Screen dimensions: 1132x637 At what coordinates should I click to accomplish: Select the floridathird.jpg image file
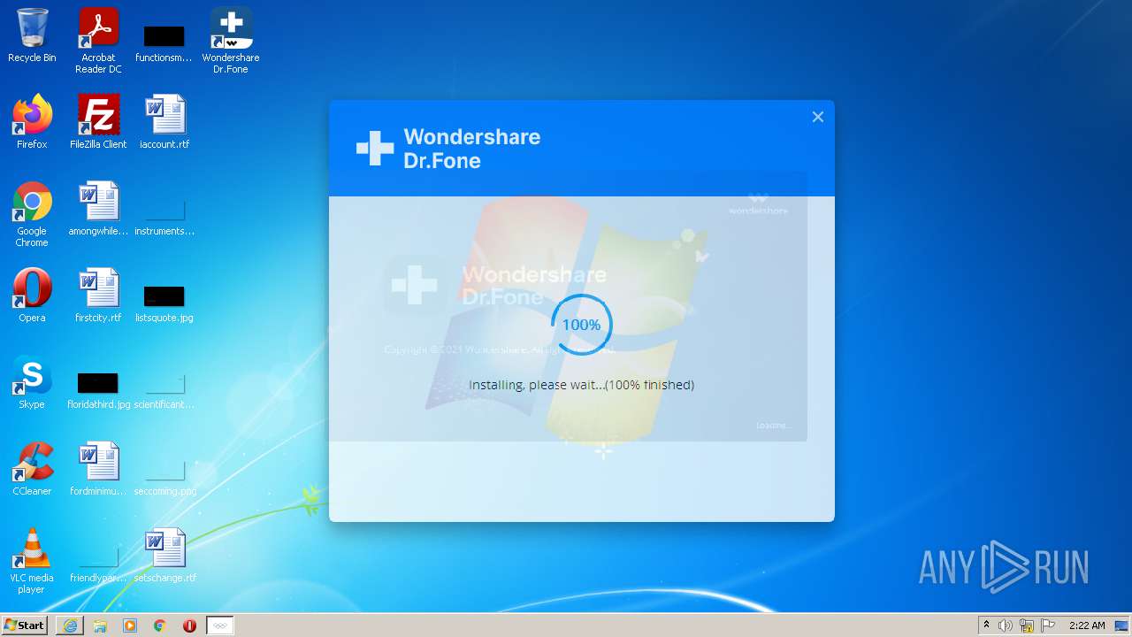pos(98,390)
